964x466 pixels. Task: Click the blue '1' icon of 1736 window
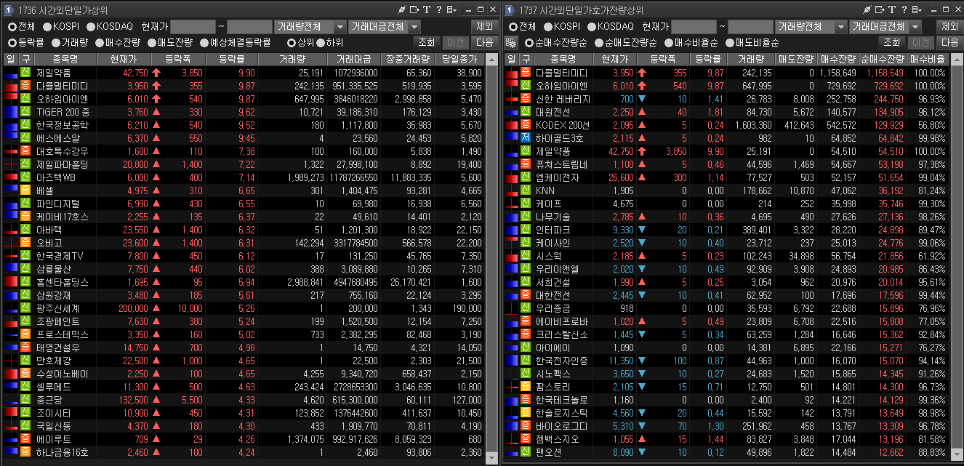(9, 9)
